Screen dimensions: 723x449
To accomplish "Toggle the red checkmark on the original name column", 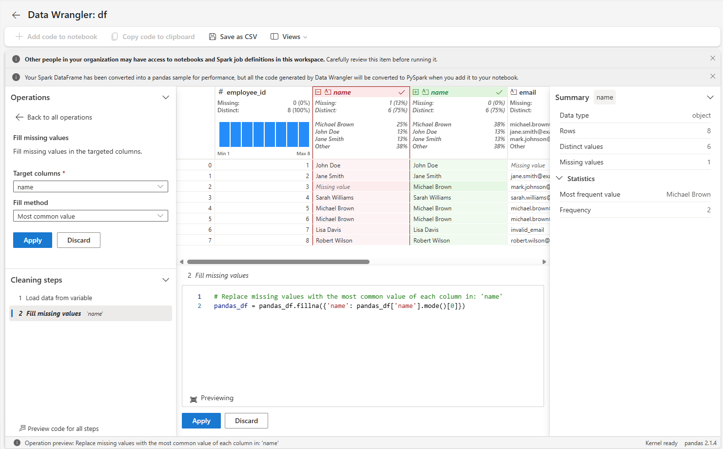I will pos(402,92).
